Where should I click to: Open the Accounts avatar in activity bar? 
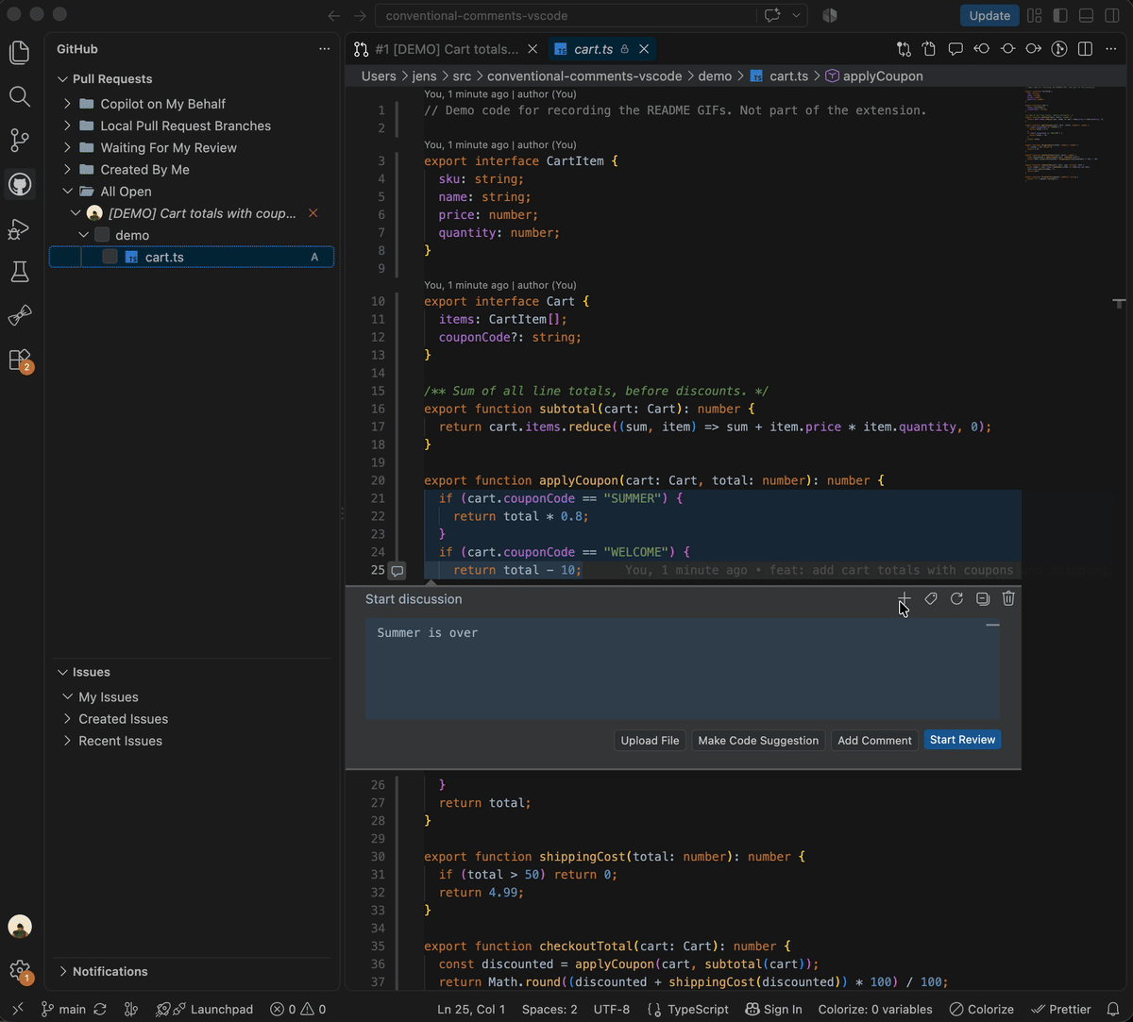pyautogui.click(x=20, y=927)
